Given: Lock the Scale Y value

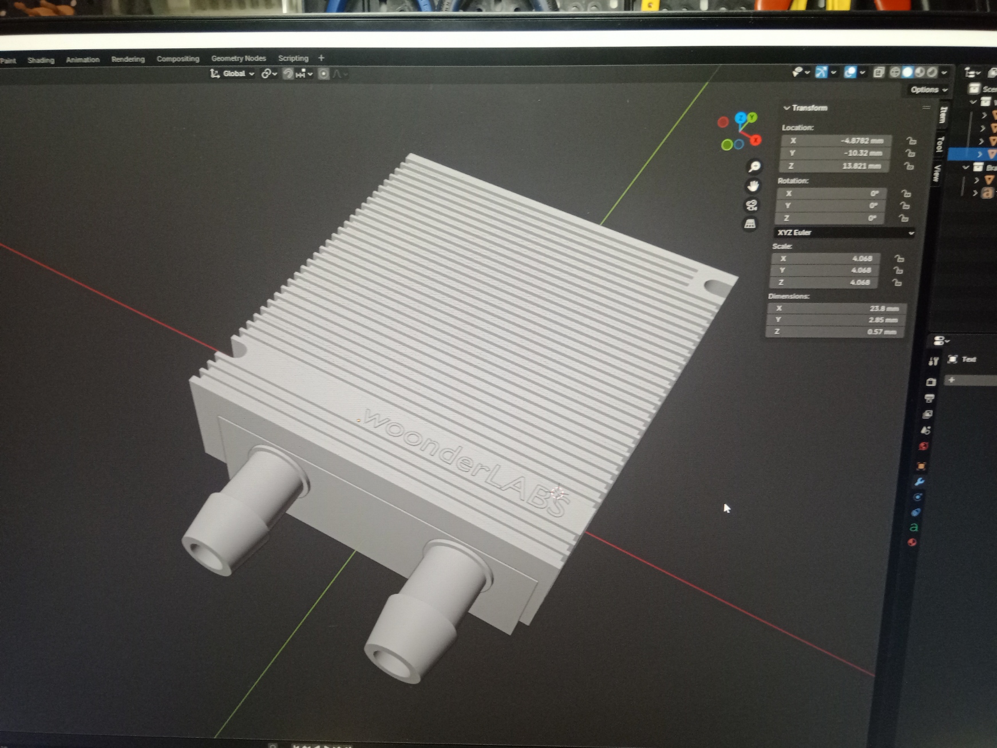Looking at the screenshot, I should click(898, 270).
